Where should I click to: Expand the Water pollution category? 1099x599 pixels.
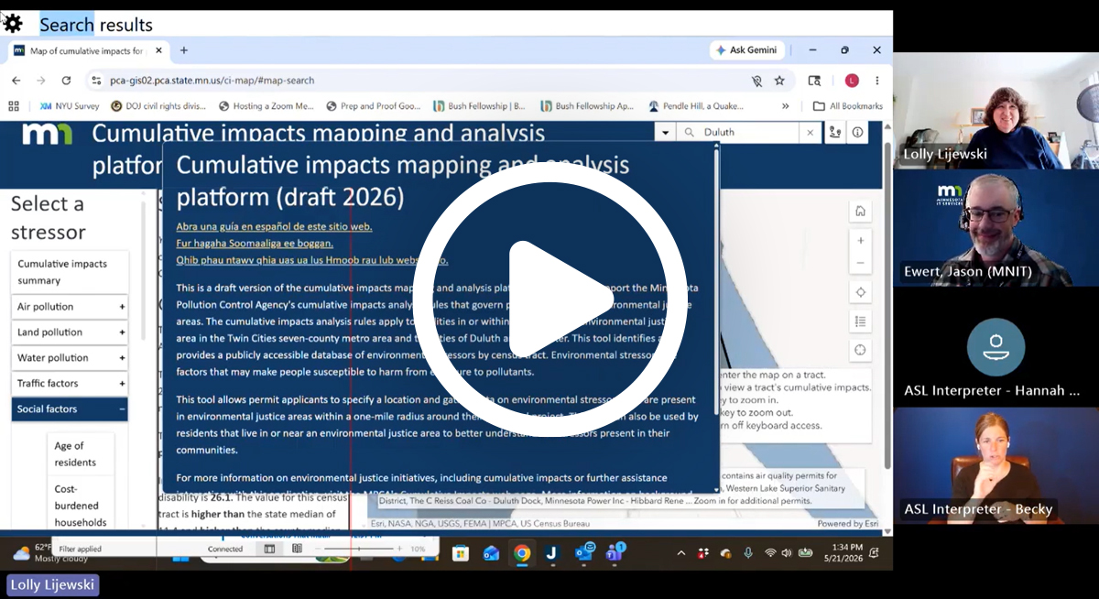pyautogui.click(x=70, y=358)
